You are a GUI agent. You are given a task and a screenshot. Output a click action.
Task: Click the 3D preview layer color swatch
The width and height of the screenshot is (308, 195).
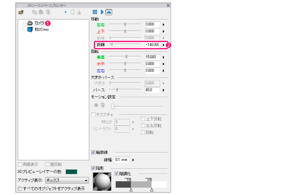(x=71, y=172)
